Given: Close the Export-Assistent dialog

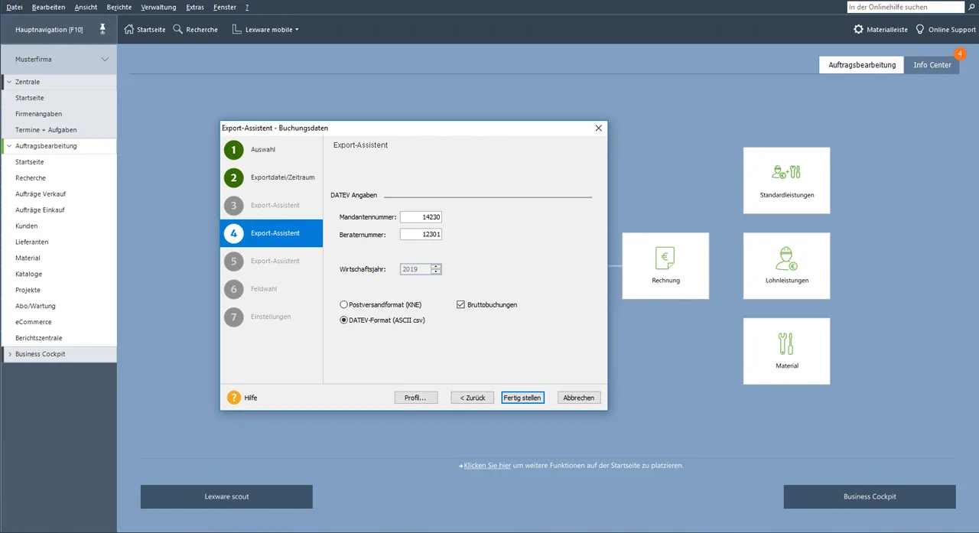Looking at the screenshot, I should (x=598, y=128).
